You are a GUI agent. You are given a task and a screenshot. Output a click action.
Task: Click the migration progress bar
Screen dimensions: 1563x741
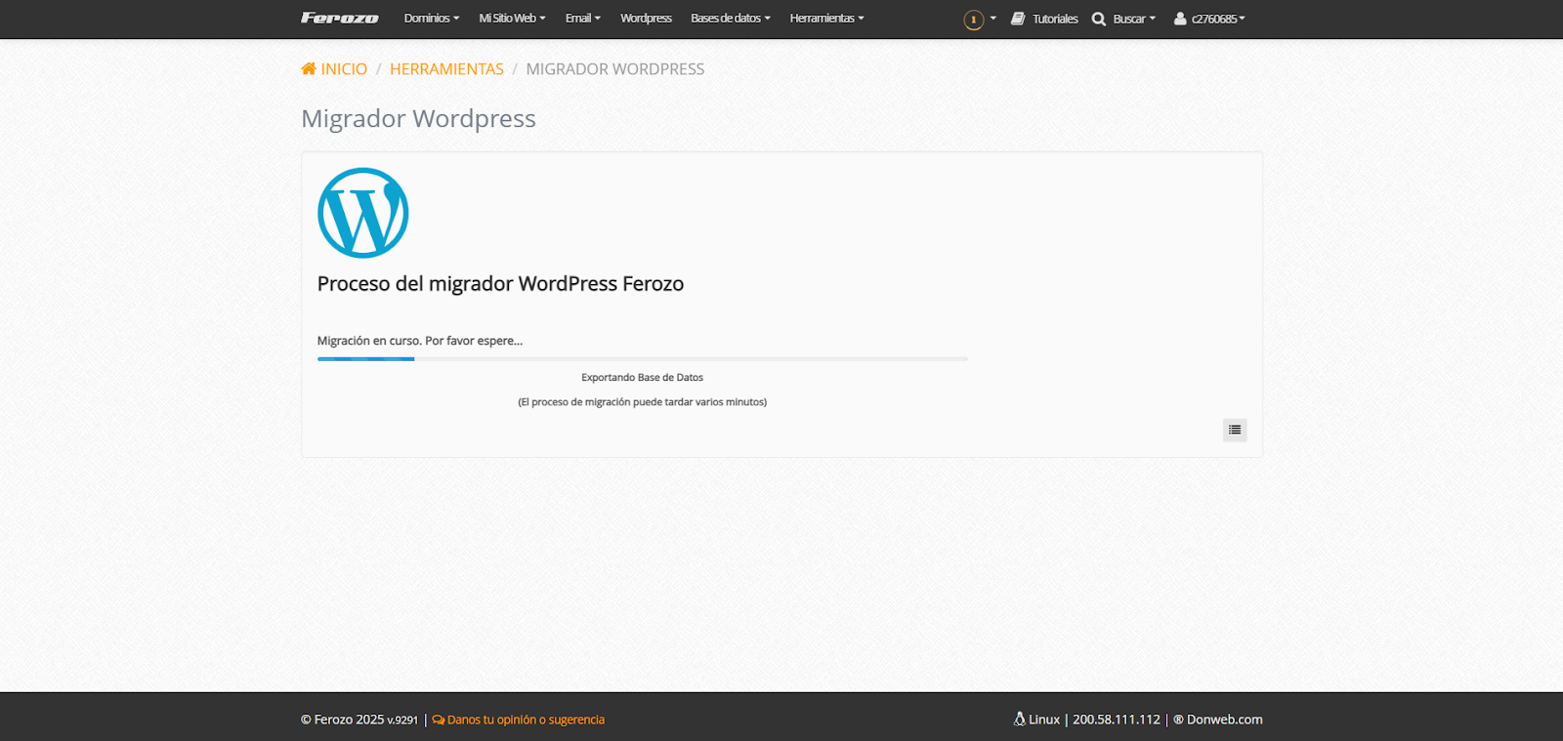tap(642, 359)
